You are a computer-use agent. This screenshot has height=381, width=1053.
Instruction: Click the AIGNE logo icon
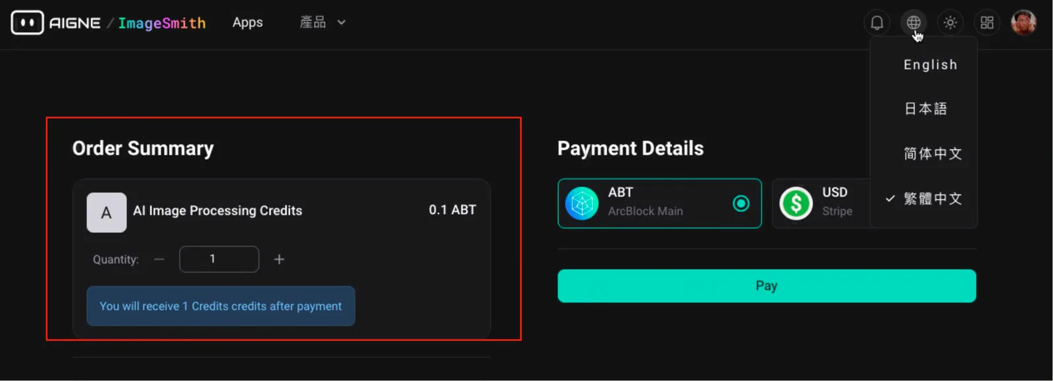point(27,22)
